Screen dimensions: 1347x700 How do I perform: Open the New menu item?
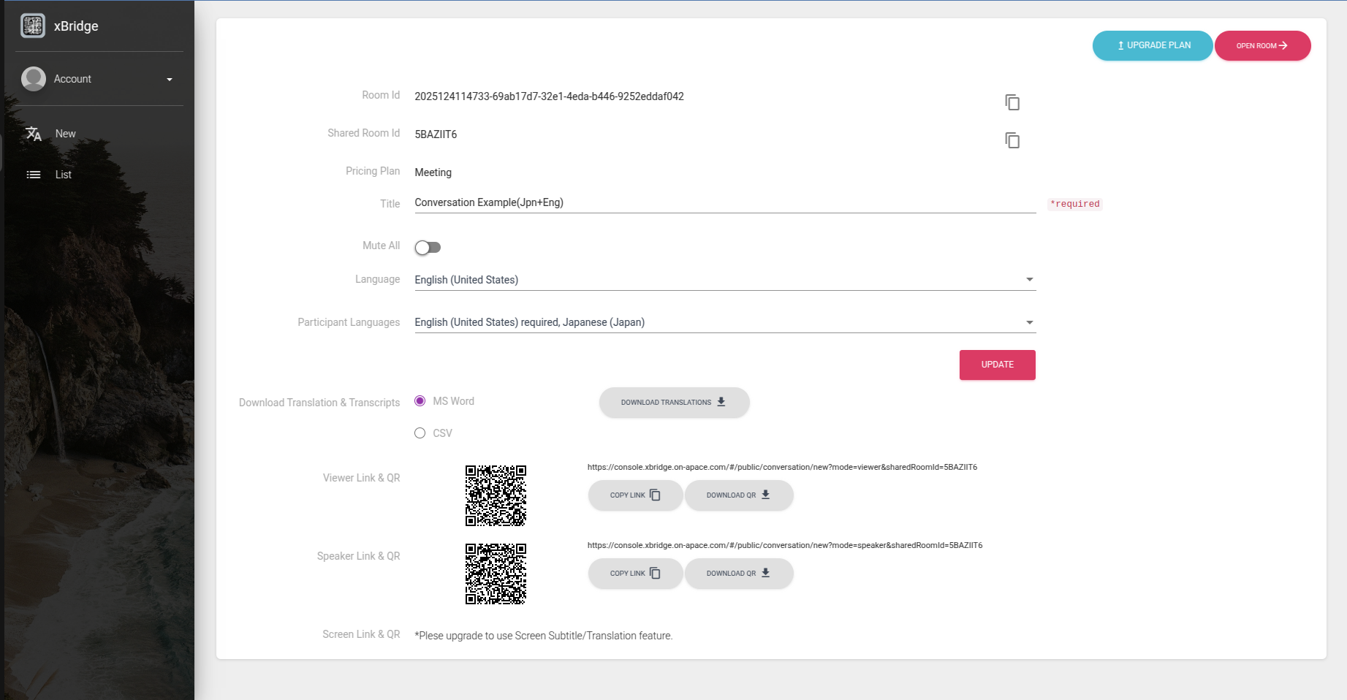tap(66, 134)
